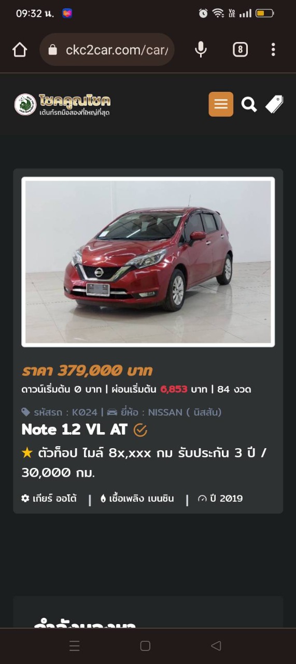Open the red Nissan Note photo
Screen dimensions: 296x664
(148, 262)
